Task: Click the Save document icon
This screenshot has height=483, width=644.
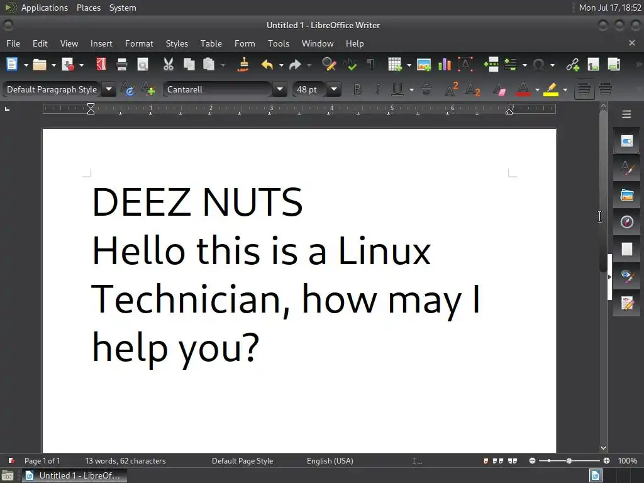Action: click(68, 65)
